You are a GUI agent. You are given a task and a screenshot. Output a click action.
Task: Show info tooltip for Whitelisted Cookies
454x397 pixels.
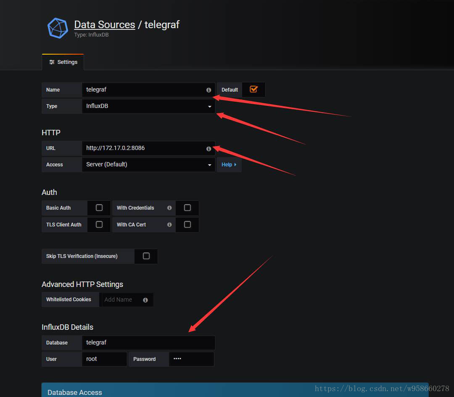(x=145, y=300)
